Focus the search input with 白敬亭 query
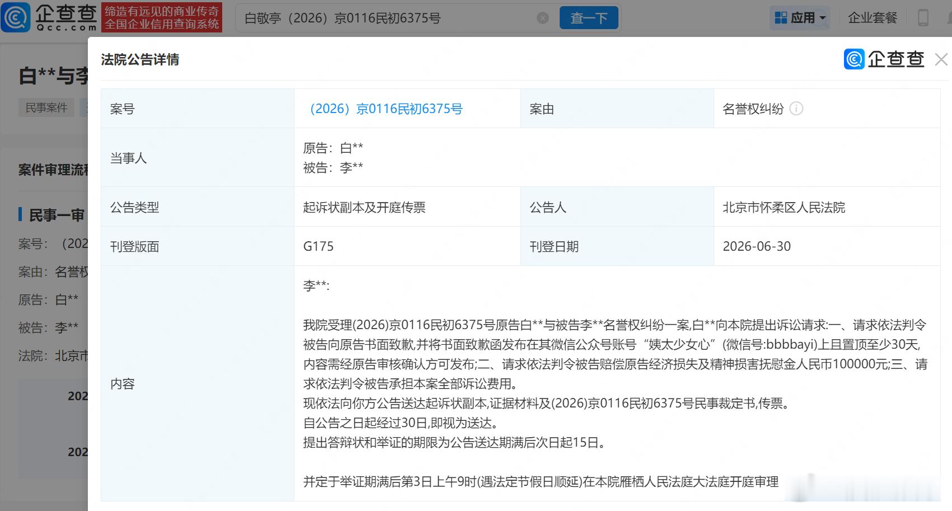This screenshot has height=511, width=952. pos(386,18)
